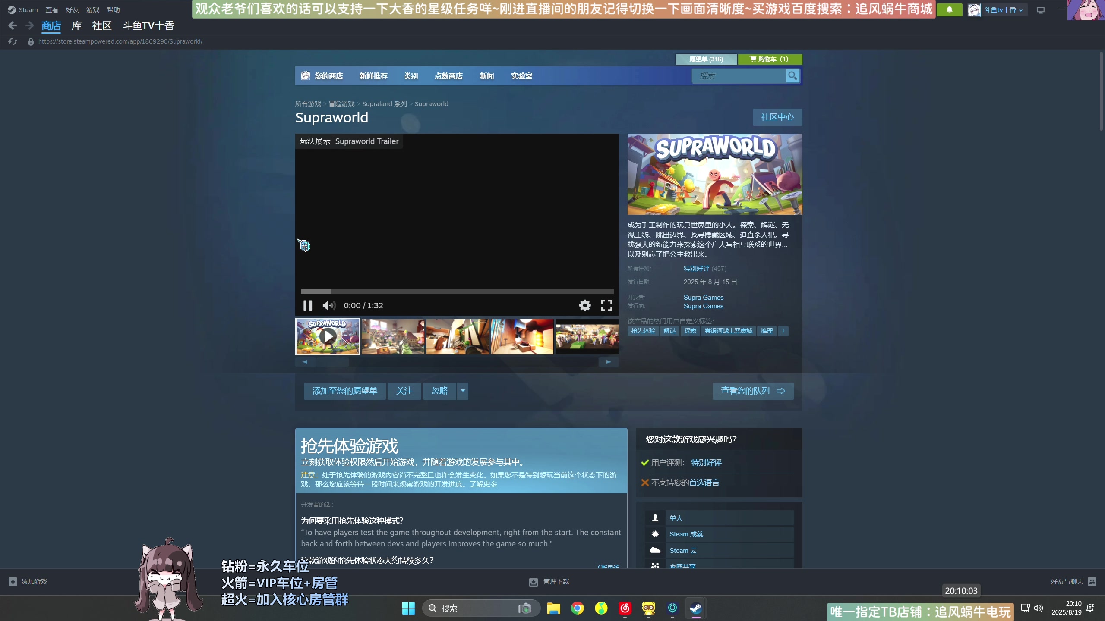Open the 斗鱼TV十香 profile tab
Screen dimensions: 1105x621
click(x=148, y=26)
